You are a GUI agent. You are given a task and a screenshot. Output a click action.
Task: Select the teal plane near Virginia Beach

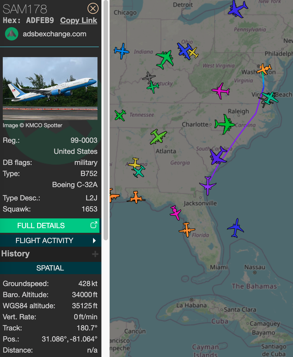[270, 98]
